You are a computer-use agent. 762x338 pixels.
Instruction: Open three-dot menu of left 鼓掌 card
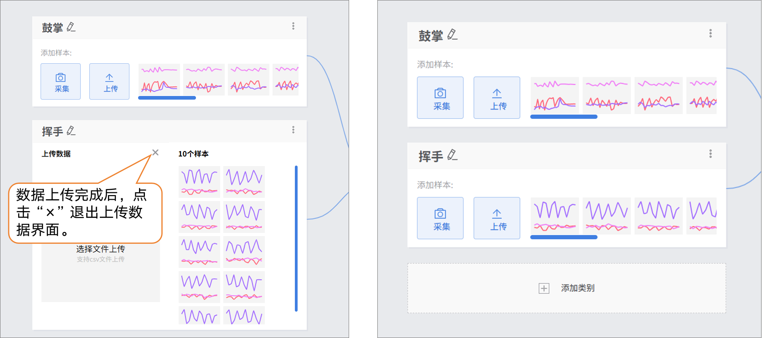[x=293, y=26]
